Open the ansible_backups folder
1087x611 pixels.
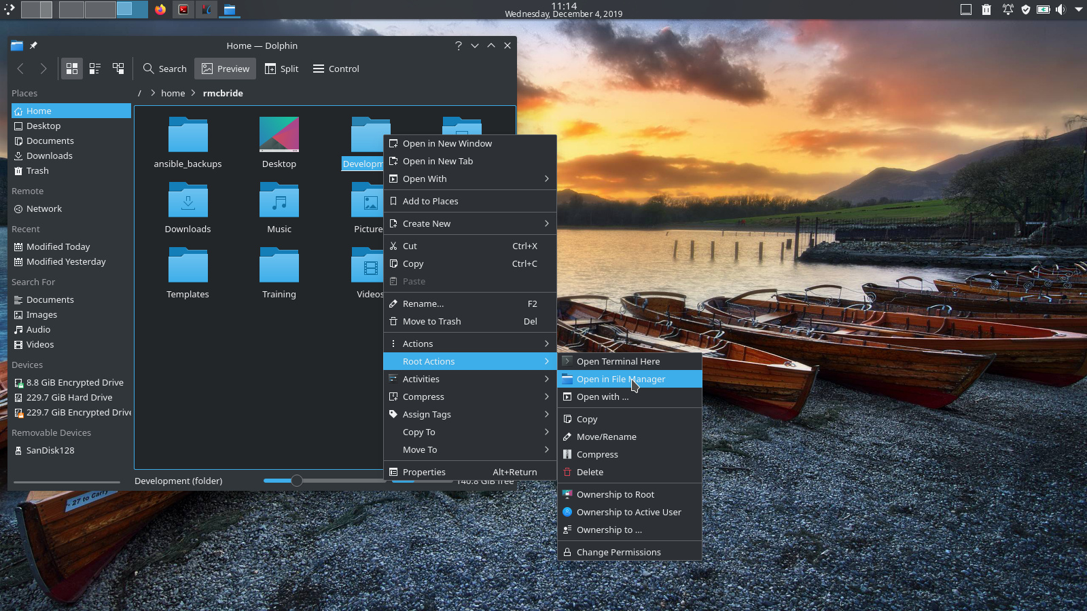[x=188, y=143]
